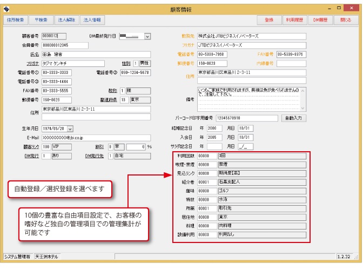Open 法人情報 corporate info
Image resolution: width=363 pixels, height=270 pixels.
coord(92,20)
